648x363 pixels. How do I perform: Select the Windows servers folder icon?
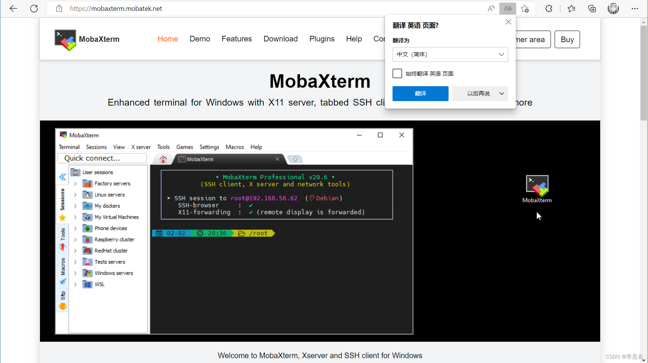click(87, 273)
